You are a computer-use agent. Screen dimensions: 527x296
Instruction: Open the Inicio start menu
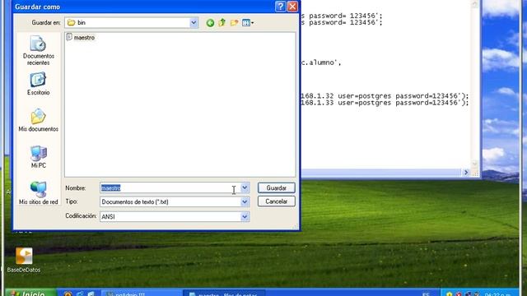pos(30,293)
